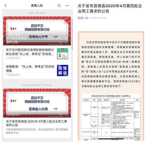Viewport: 149px width, 142px height.
Task: Click the blue 政策解读 thumbnail
Action: (x=63, y=71)
